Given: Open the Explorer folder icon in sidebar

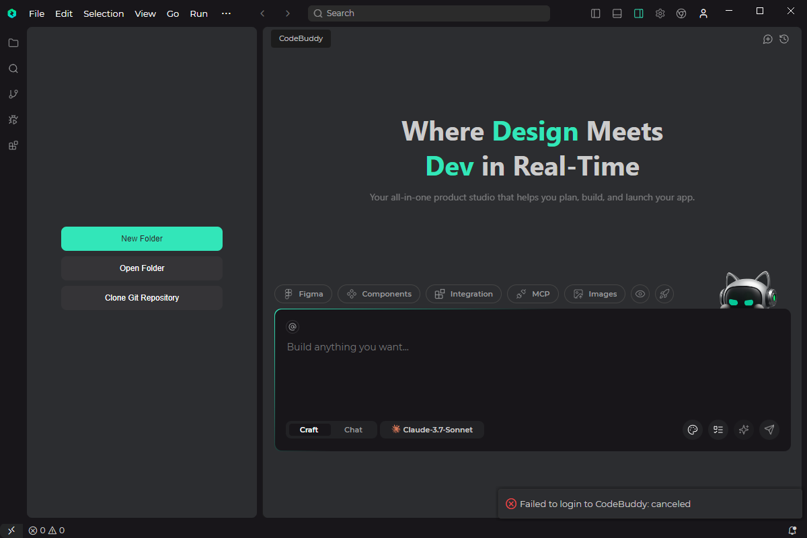Looking at the screenshot, I should (13, 43).
